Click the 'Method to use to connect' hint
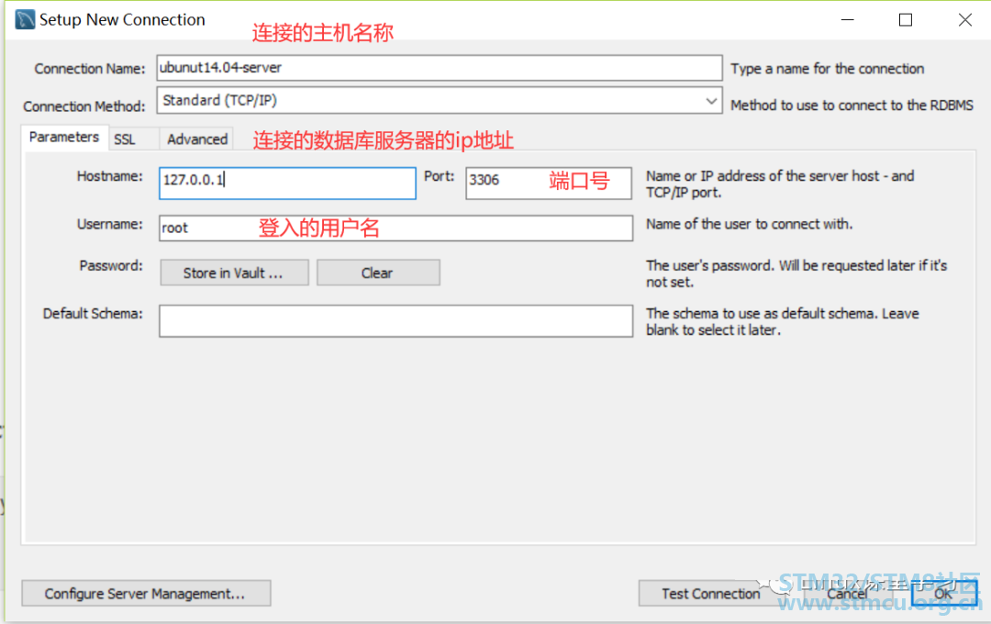The image size is (991, 624). click(x=852, y=105)
